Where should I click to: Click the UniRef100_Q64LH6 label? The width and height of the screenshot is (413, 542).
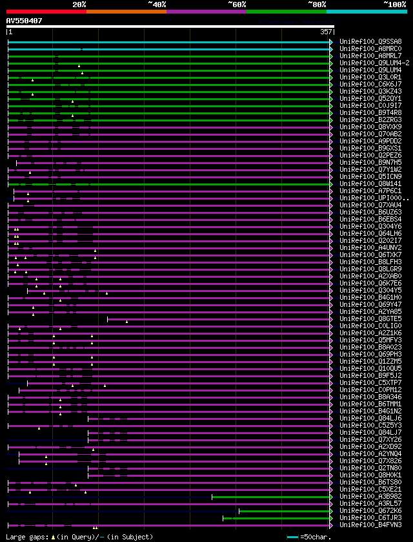pyautogui.click(x=370, y=234)
